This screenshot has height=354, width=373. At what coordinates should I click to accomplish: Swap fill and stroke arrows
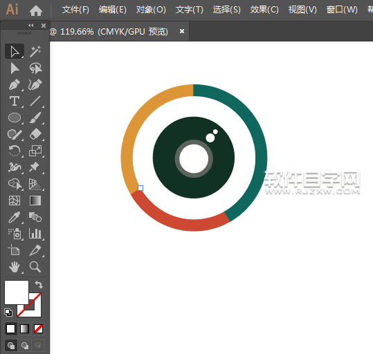[39, 284]
